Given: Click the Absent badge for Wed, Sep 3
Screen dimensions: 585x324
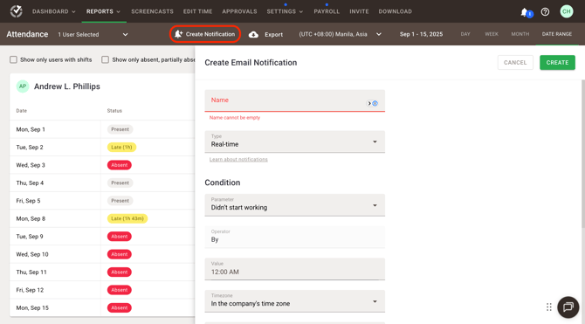Looking at the screenshot, I should click(x=120, y=165).
